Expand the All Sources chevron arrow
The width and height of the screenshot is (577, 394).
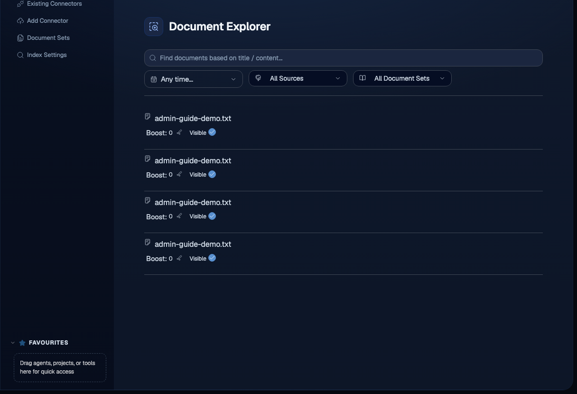tap(338, 78)
